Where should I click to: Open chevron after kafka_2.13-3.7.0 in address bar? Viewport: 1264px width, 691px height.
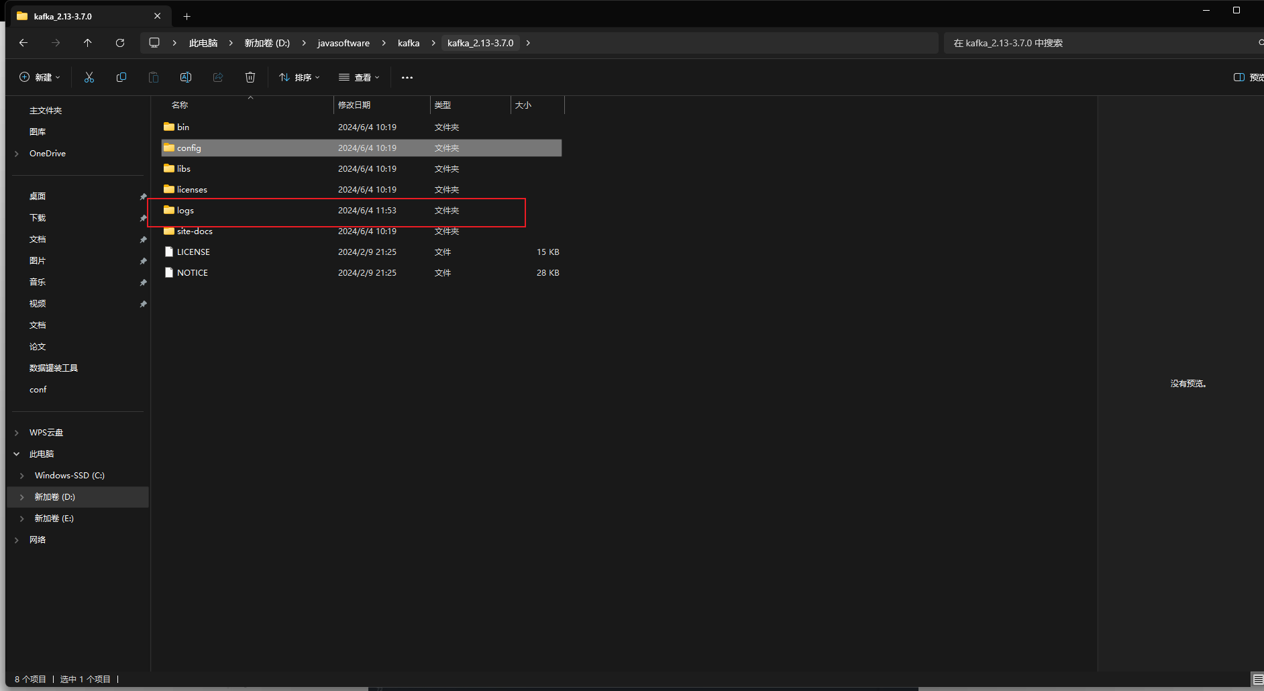[x=528, y=43]
